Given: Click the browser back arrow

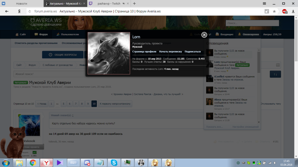Looking at the screenshot, I should (x=7, y=11).
